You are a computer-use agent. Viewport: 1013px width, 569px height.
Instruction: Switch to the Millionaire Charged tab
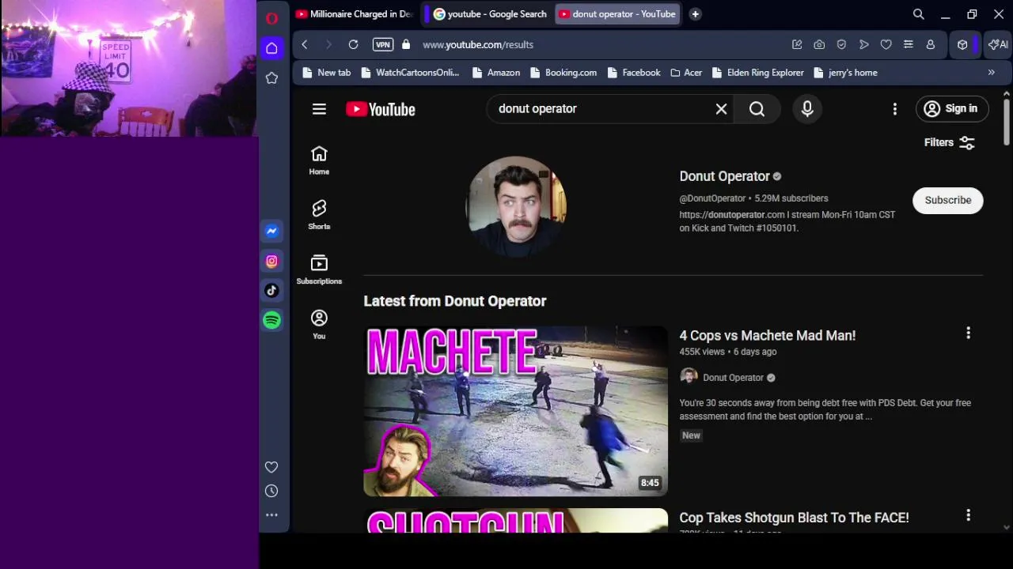[354, 14]
